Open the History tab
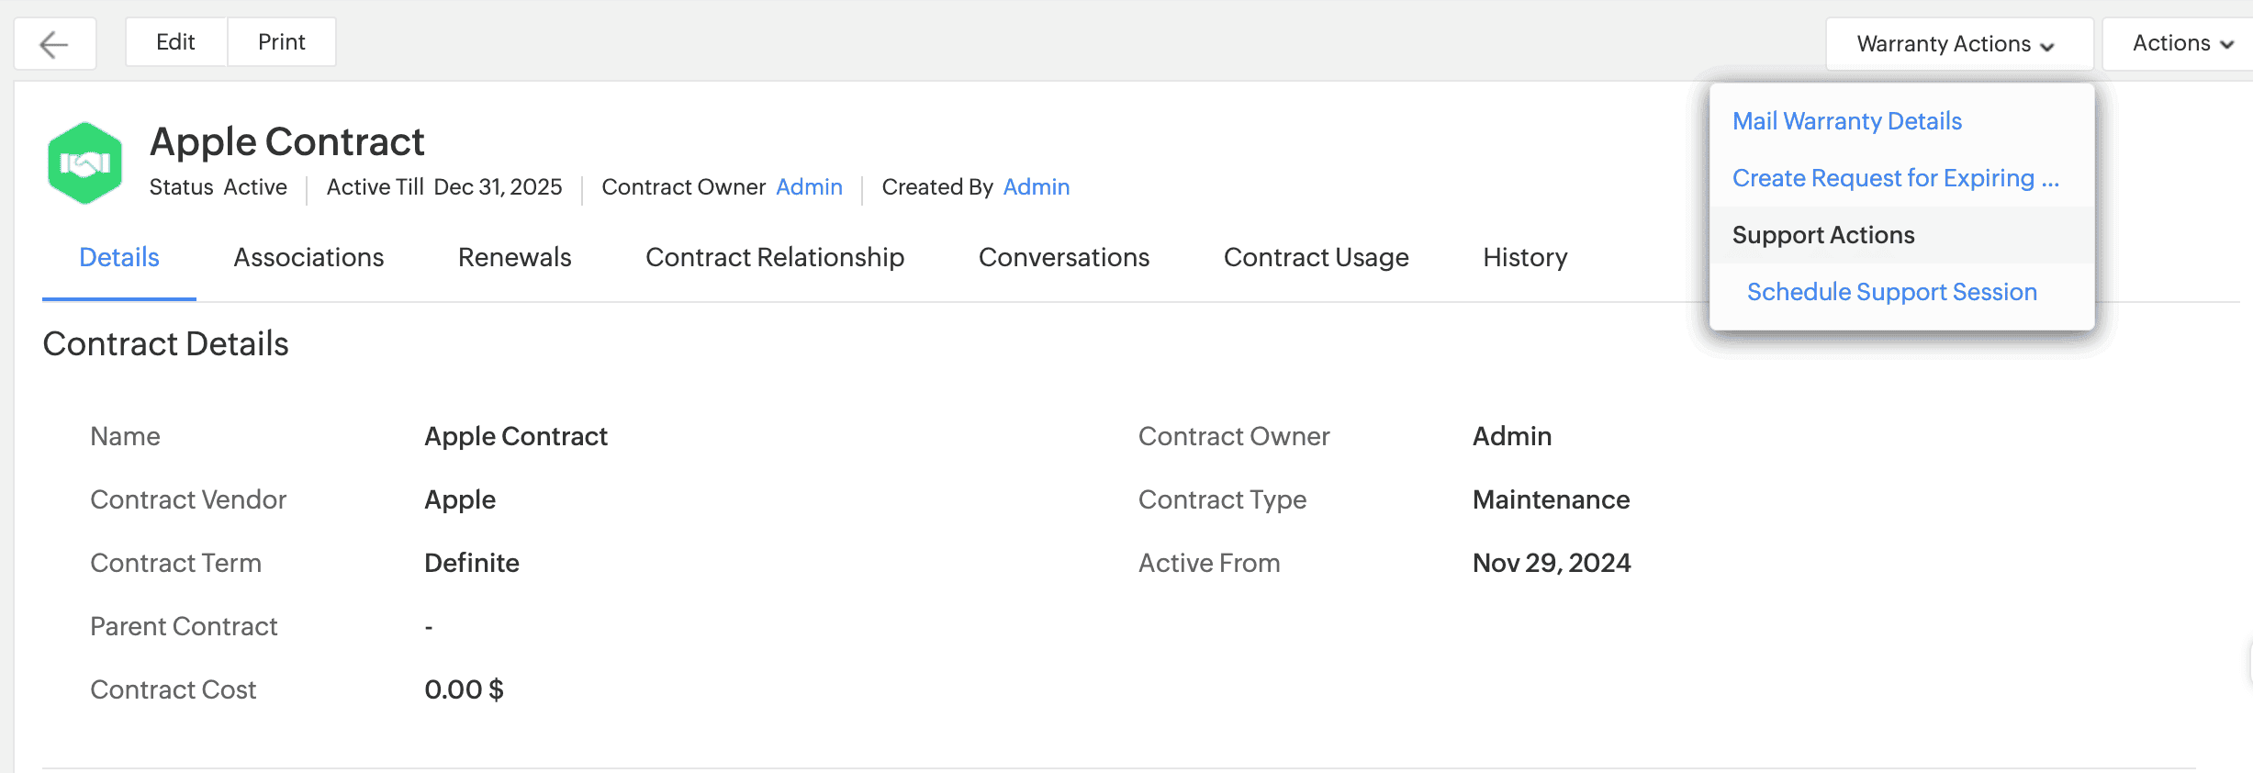 point(1525,257)
